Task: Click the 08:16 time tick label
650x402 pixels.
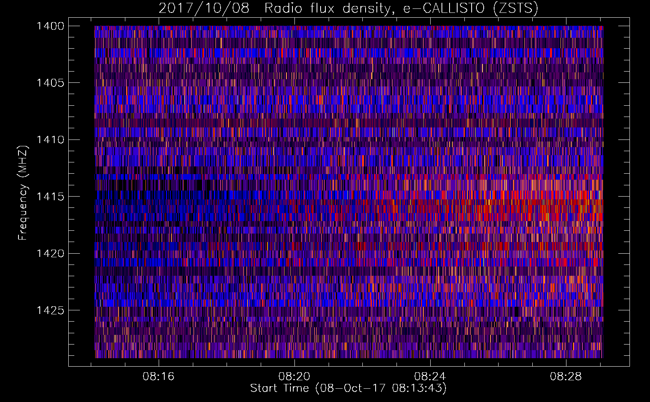Action: (159, 377)
